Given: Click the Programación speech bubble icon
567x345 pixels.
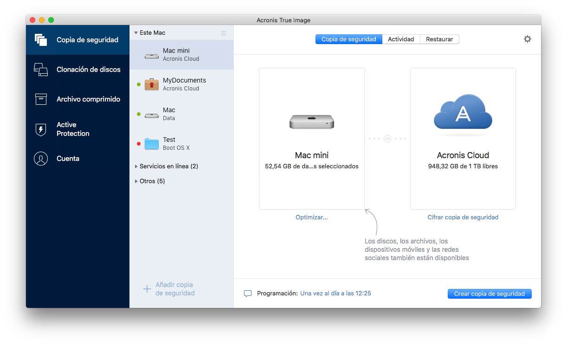Looking at the screenshot, I should (248, 293).
